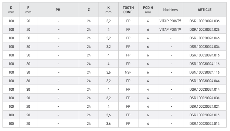This screenshot has width=230, height=131.
Task: Open article DSR.100030024.046
Action: click(x=205, y=38)
